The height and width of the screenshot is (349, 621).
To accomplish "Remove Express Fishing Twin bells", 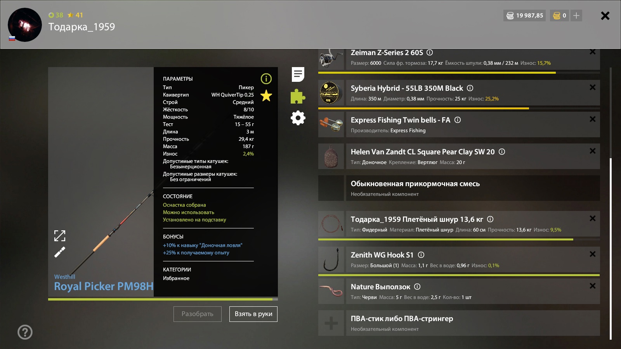I will pyautogui.click(x=593, y=119).
